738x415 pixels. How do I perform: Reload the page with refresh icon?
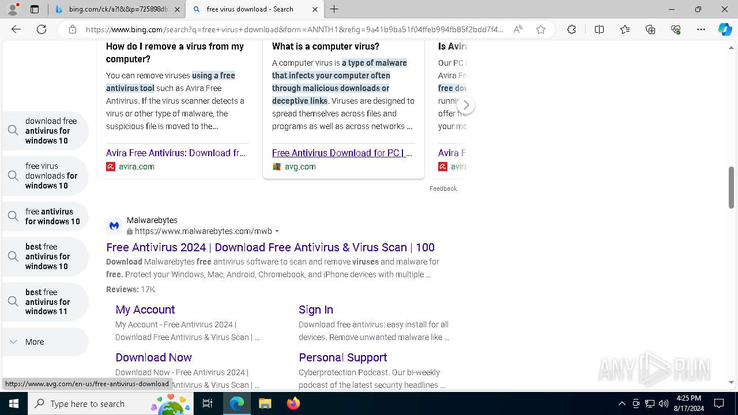click(42, 29)
